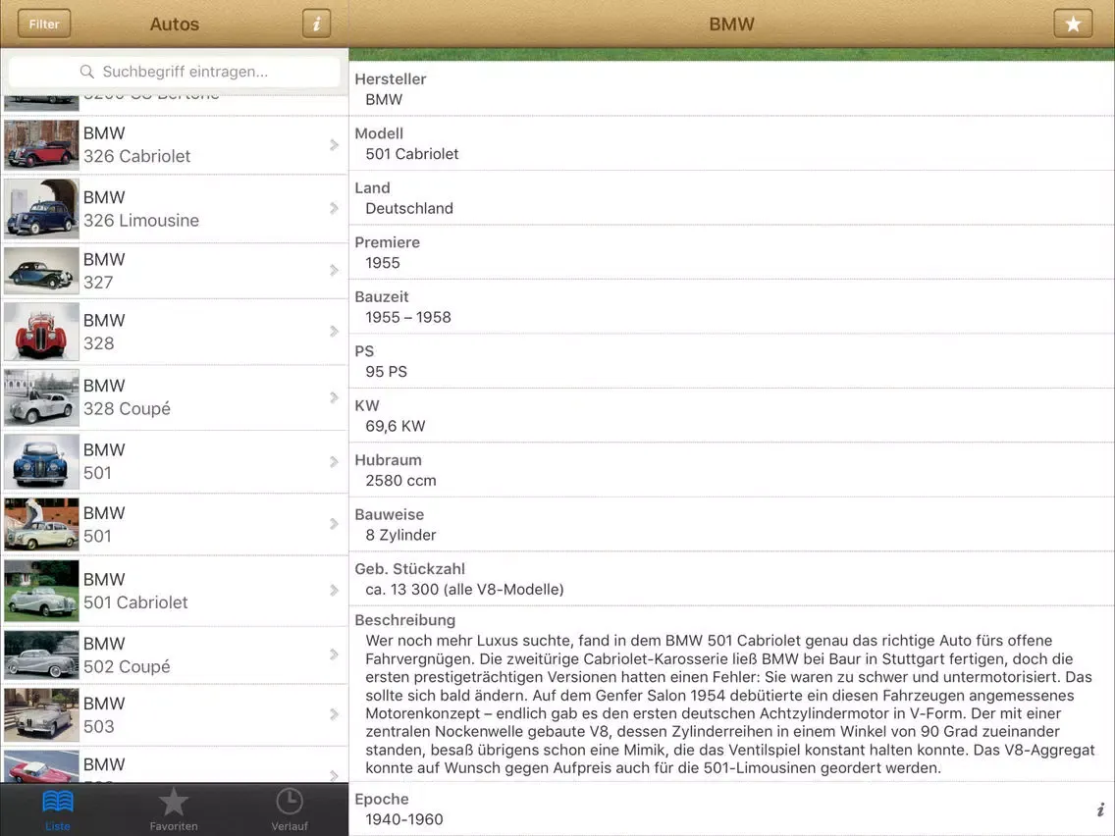Open BMW 501 Cabriolet row chevron
This screenshot has height=836, width=1115.
tap(335, 590)
